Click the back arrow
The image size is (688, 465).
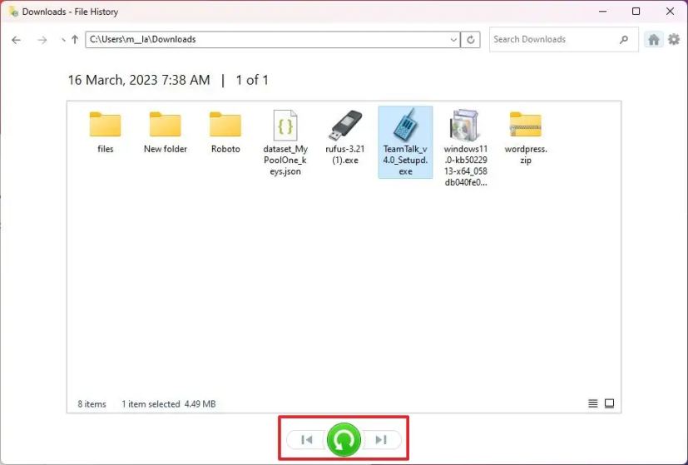pos(17,40)
